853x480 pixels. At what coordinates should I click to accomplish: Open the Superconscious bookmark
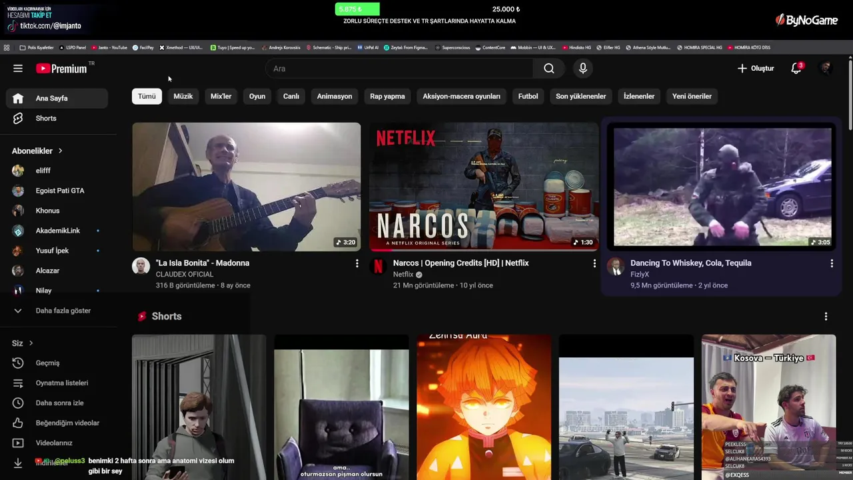tap(453, 48)
